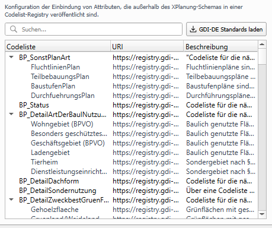Click description 'Durchführungspläne...'
Viewport: 272px width, 228px height.
pos(220,96)
